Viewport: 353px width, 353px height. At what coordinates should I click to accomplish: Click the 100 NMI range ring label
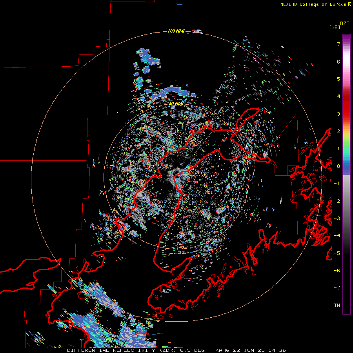[x=176, y=31]
